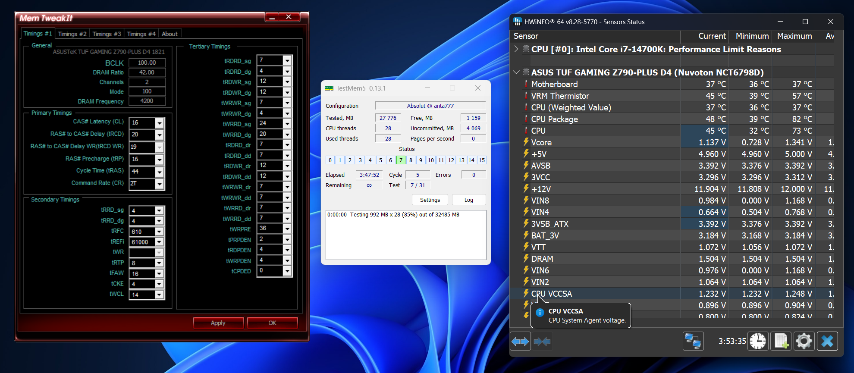Select CPU (Weighted Value) sensor row

pos(673,107)
